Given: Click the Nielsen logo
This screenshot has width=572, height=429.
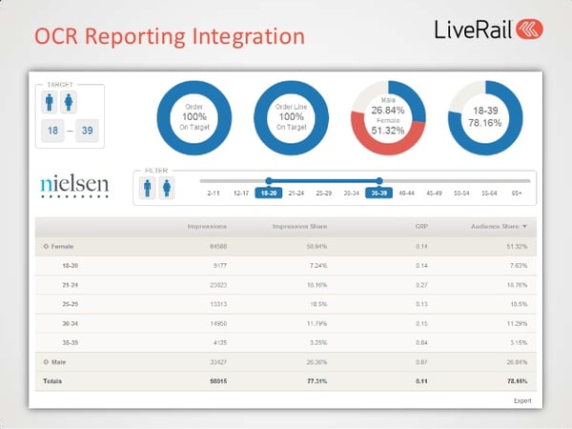Looking at the screenshot, I should click(x=74, y=187).
